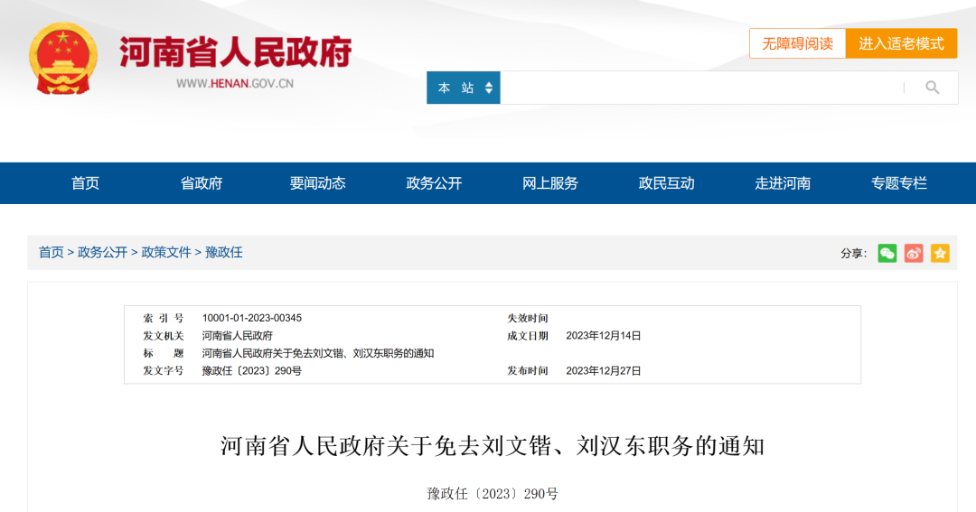The height and width of the screenshot is (512, 976).
Task: Click the yellow star QZone share icon
Action: tap(940, 253)
